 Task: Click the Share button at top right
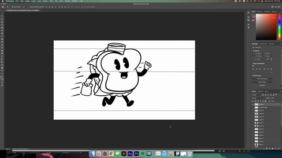click(272, 7)
